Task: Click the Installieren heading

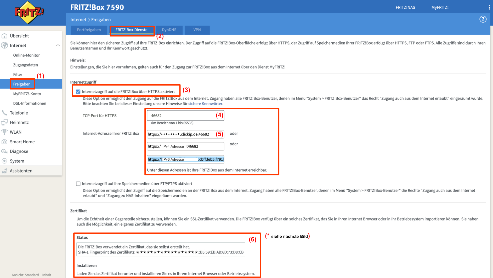Action: click(87, 265)
